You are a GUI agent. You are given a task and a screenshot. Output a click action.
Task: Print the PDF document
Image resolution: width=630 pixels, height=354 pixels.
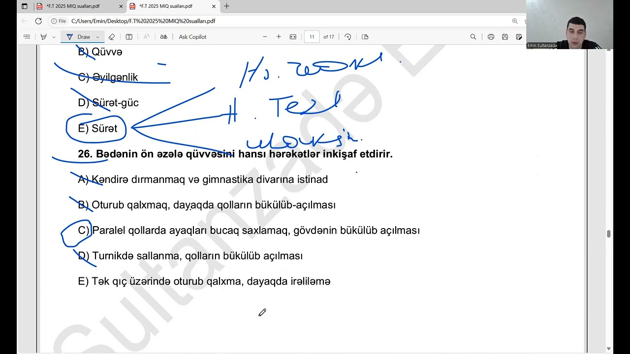(x=491, y=37)
